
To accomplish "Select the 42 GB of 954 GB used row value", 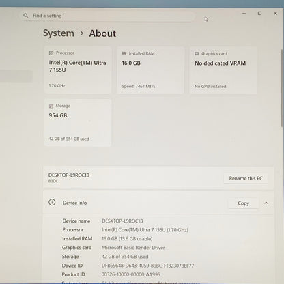I will [125, 257].
